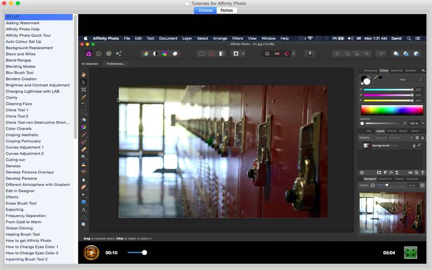Toggle the Background layer lock

pos(414,145)
